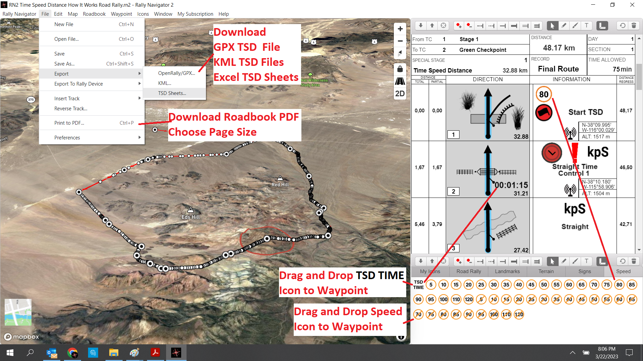Open the Speed icons tab
The image size is (643, 361).
coord(623,271)
